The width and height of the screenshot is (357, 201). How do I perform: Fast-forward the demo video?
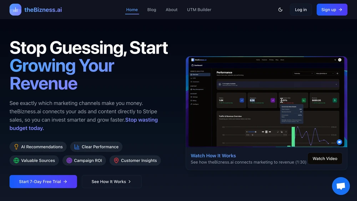point(270,132)
